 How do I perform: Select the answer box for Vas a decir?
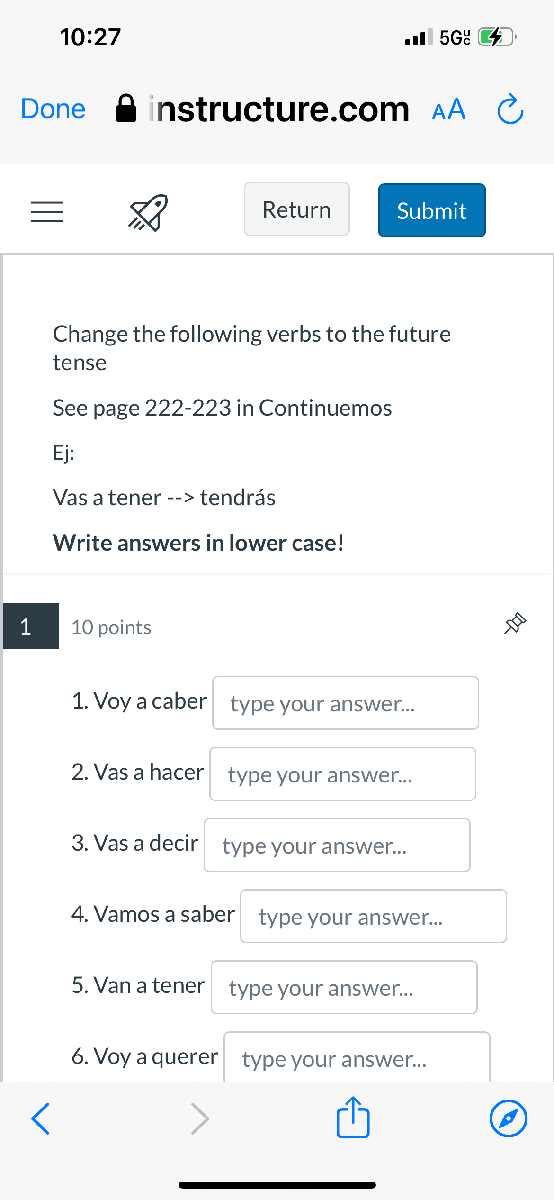pyautogui.click(x=336, y=845)
